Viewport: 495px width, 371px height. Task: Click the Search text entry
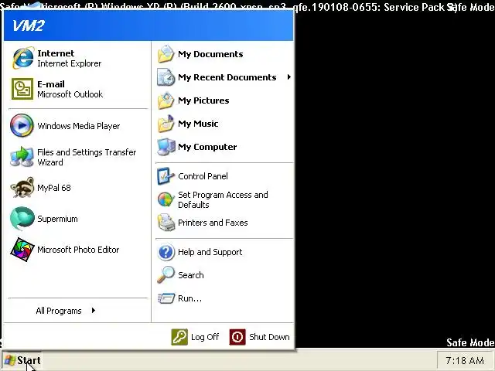click(191, 275)
